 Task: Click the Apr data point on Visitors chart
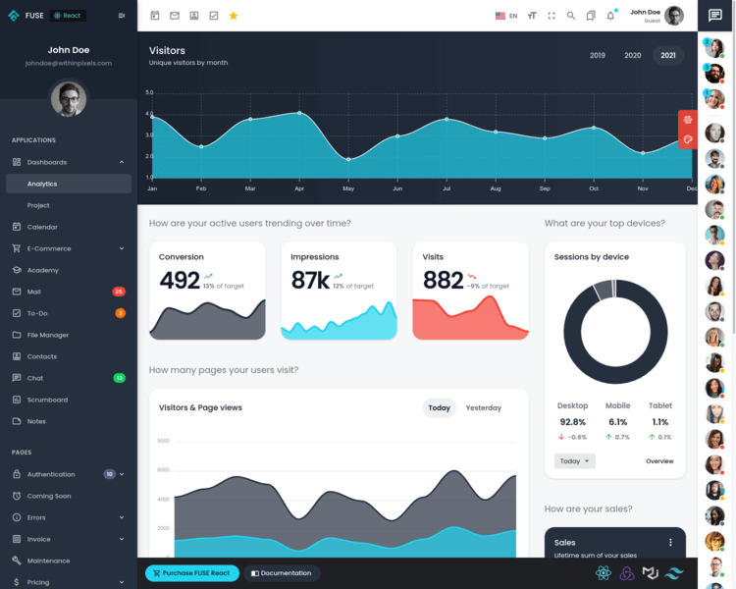click(x=299, y=113)
